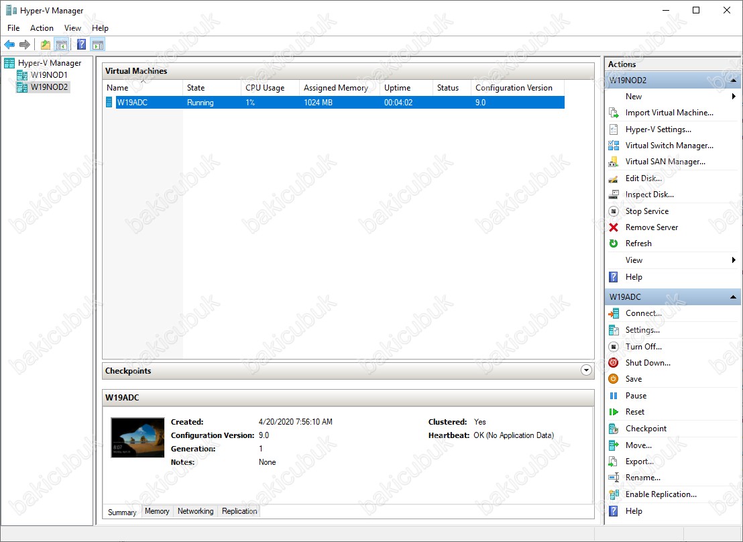Switch to the Summary tab
Screen dimensions: 743x542
click(122, 512)
